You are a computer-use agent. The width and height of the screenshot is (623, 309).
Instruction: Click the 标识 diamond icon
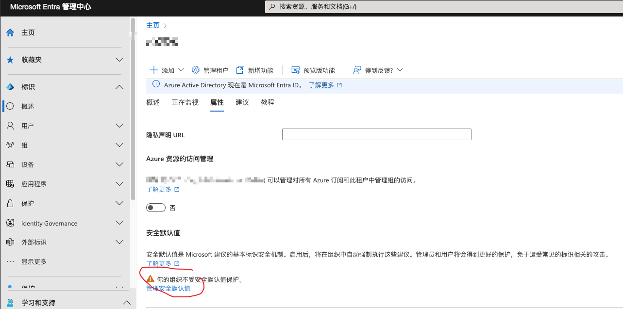click(x=10, y=87)
